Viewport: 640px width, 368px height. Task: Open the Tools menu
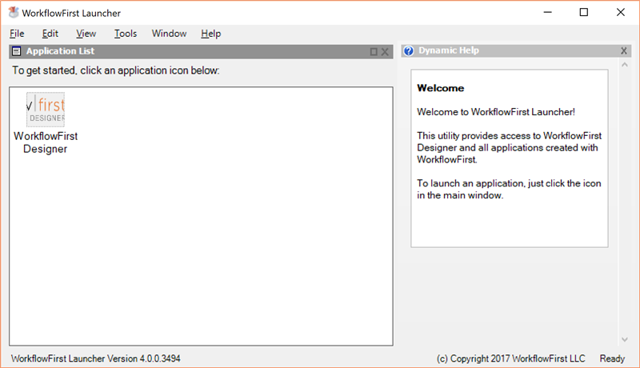pos(126,34)
